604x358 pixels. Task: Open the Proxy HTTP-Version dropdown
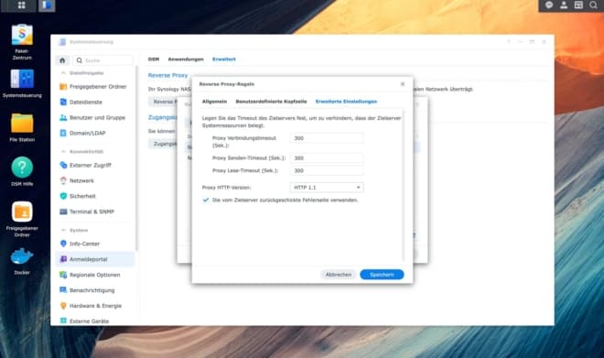tap(327, 188)
